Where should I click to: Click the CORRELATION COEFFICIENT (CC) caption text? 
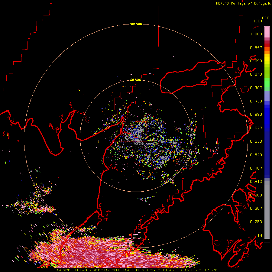point(95,270)
